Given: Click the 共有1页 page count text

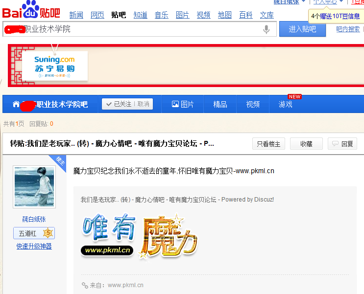Looking at the screenshot, I should point(14,124).
